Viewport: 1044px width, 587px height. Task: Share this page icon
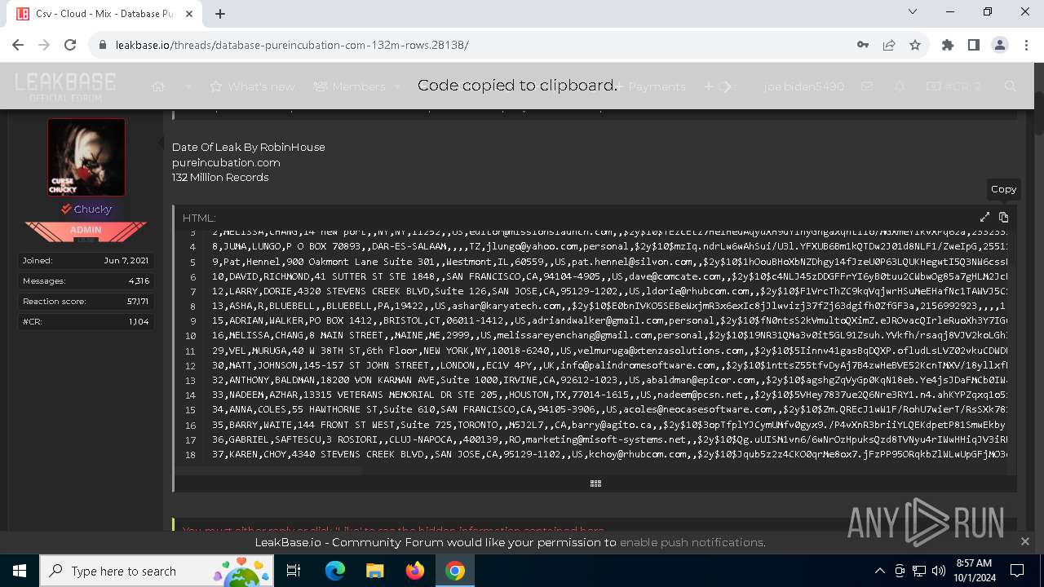pos(889,45)
